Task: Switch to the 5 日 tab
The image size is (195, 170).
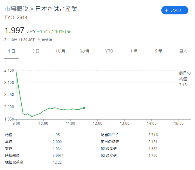Action: [36, 51]
